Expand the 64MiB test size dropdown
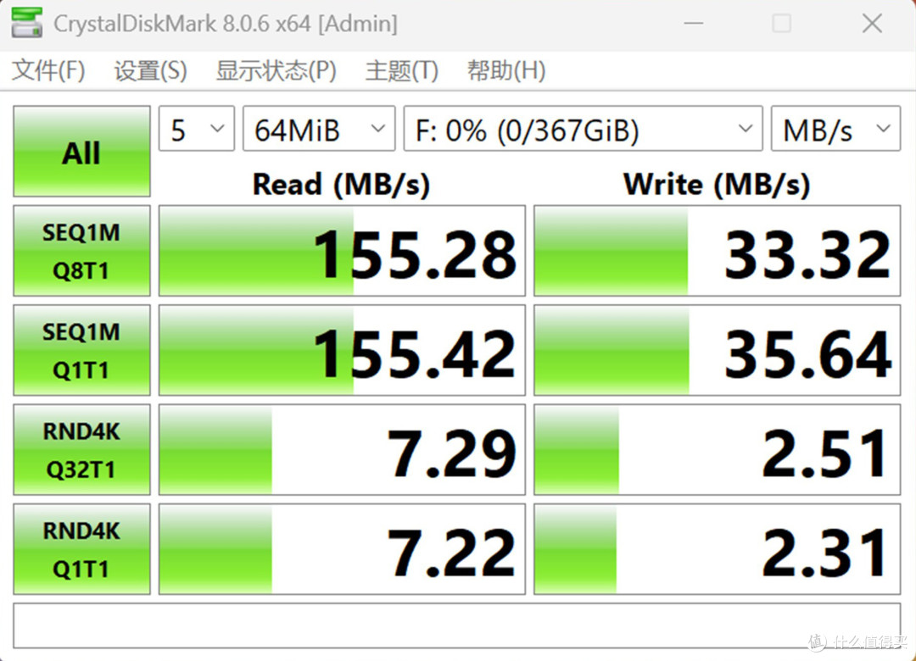 [319, 129]
